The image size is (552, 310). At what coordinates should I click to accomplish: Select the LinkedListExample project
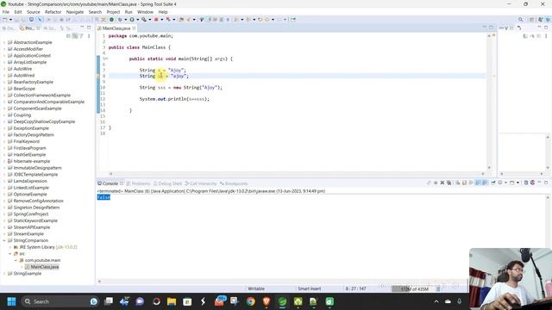[31, 188]
